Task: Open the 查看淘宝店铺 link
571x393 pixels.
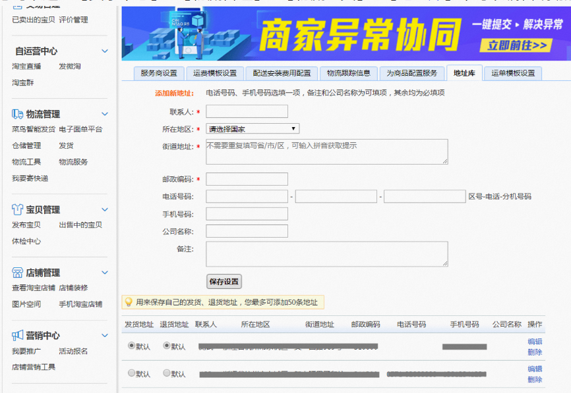Action: [34, 288]
